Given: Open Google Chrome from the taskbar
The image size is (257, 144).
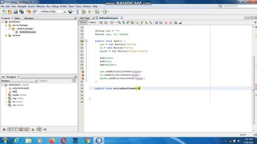Looking at the screenshot, I should coord(87,140).
